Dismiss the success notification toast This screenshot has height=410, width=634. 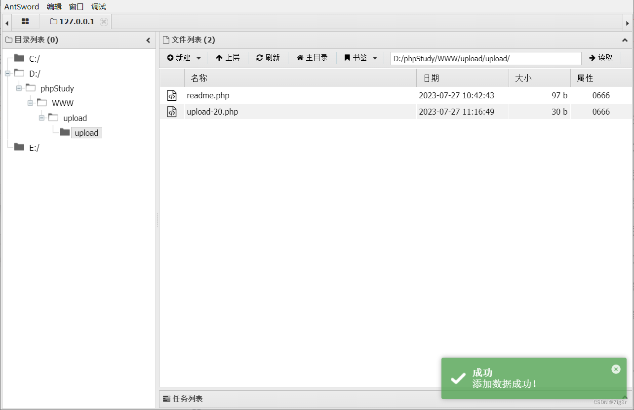(x=616, y=369)
